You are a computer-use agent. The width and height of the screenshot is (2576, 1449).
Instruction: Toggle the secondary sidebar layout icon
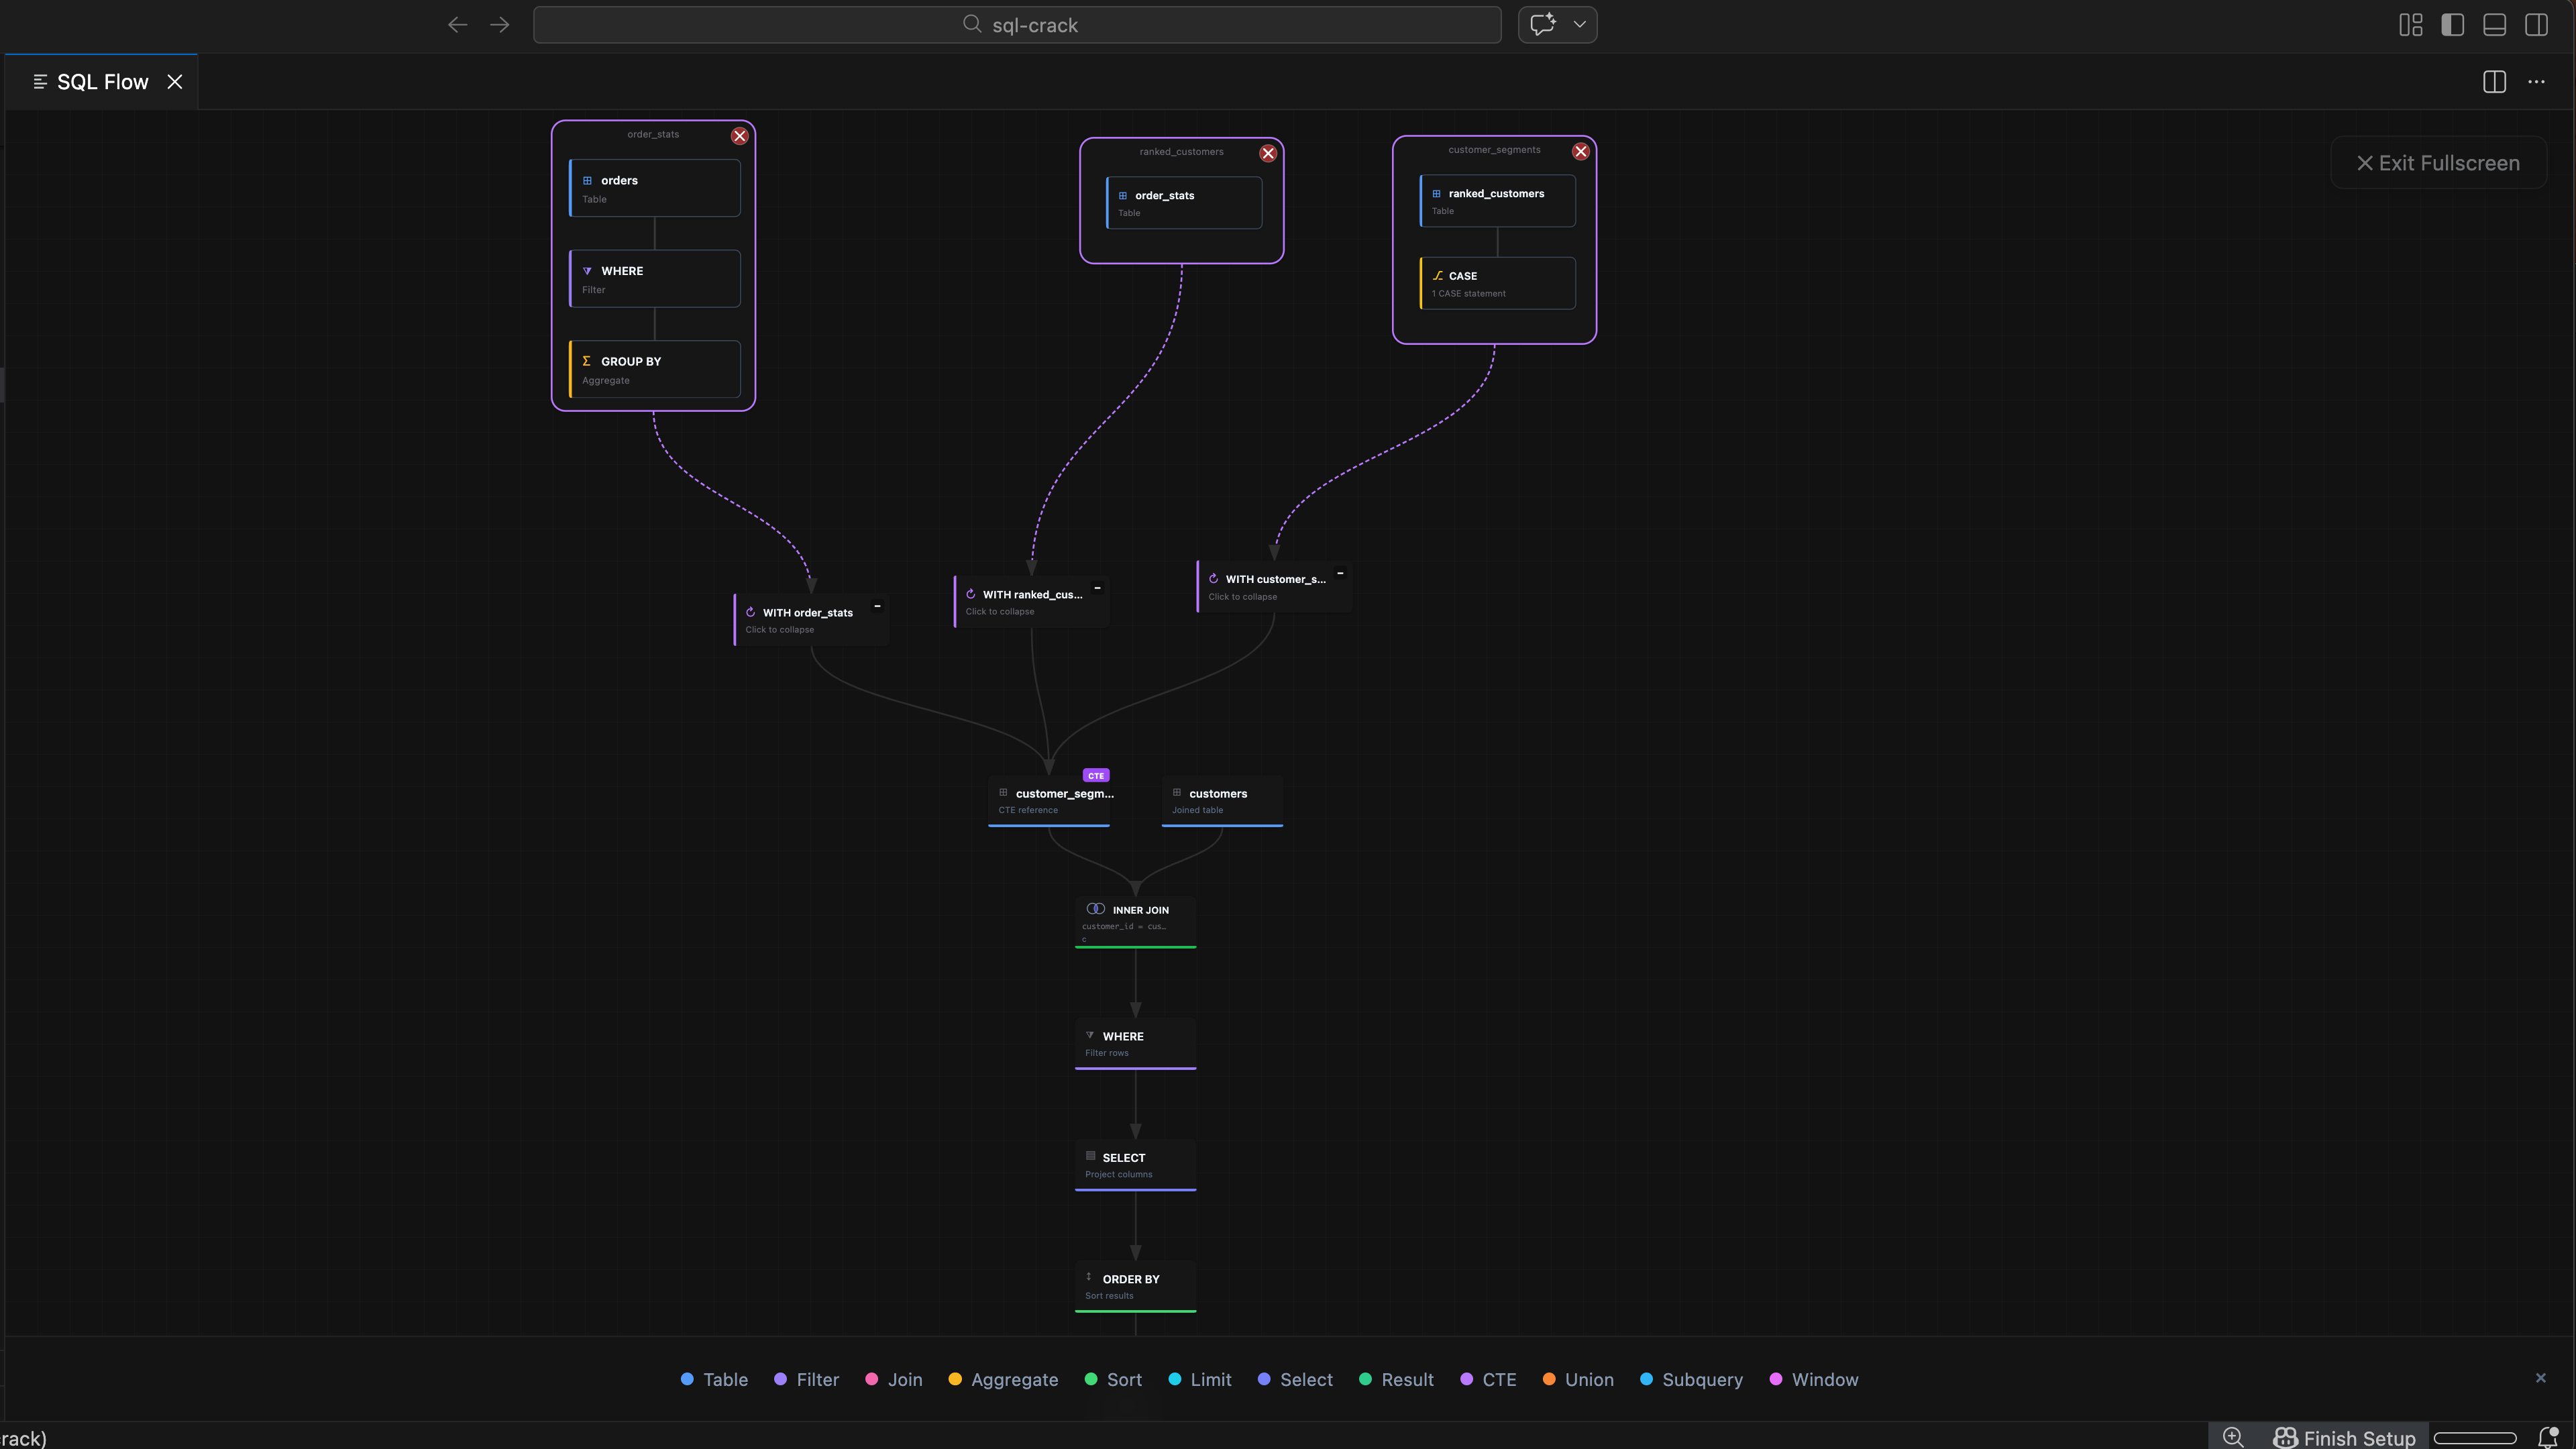coord(2536,25)
